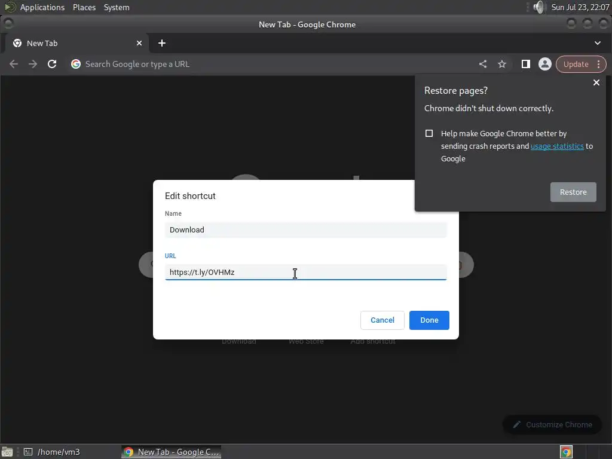
Task: Open a new tab with plus
Action: (x=162, y=43)
